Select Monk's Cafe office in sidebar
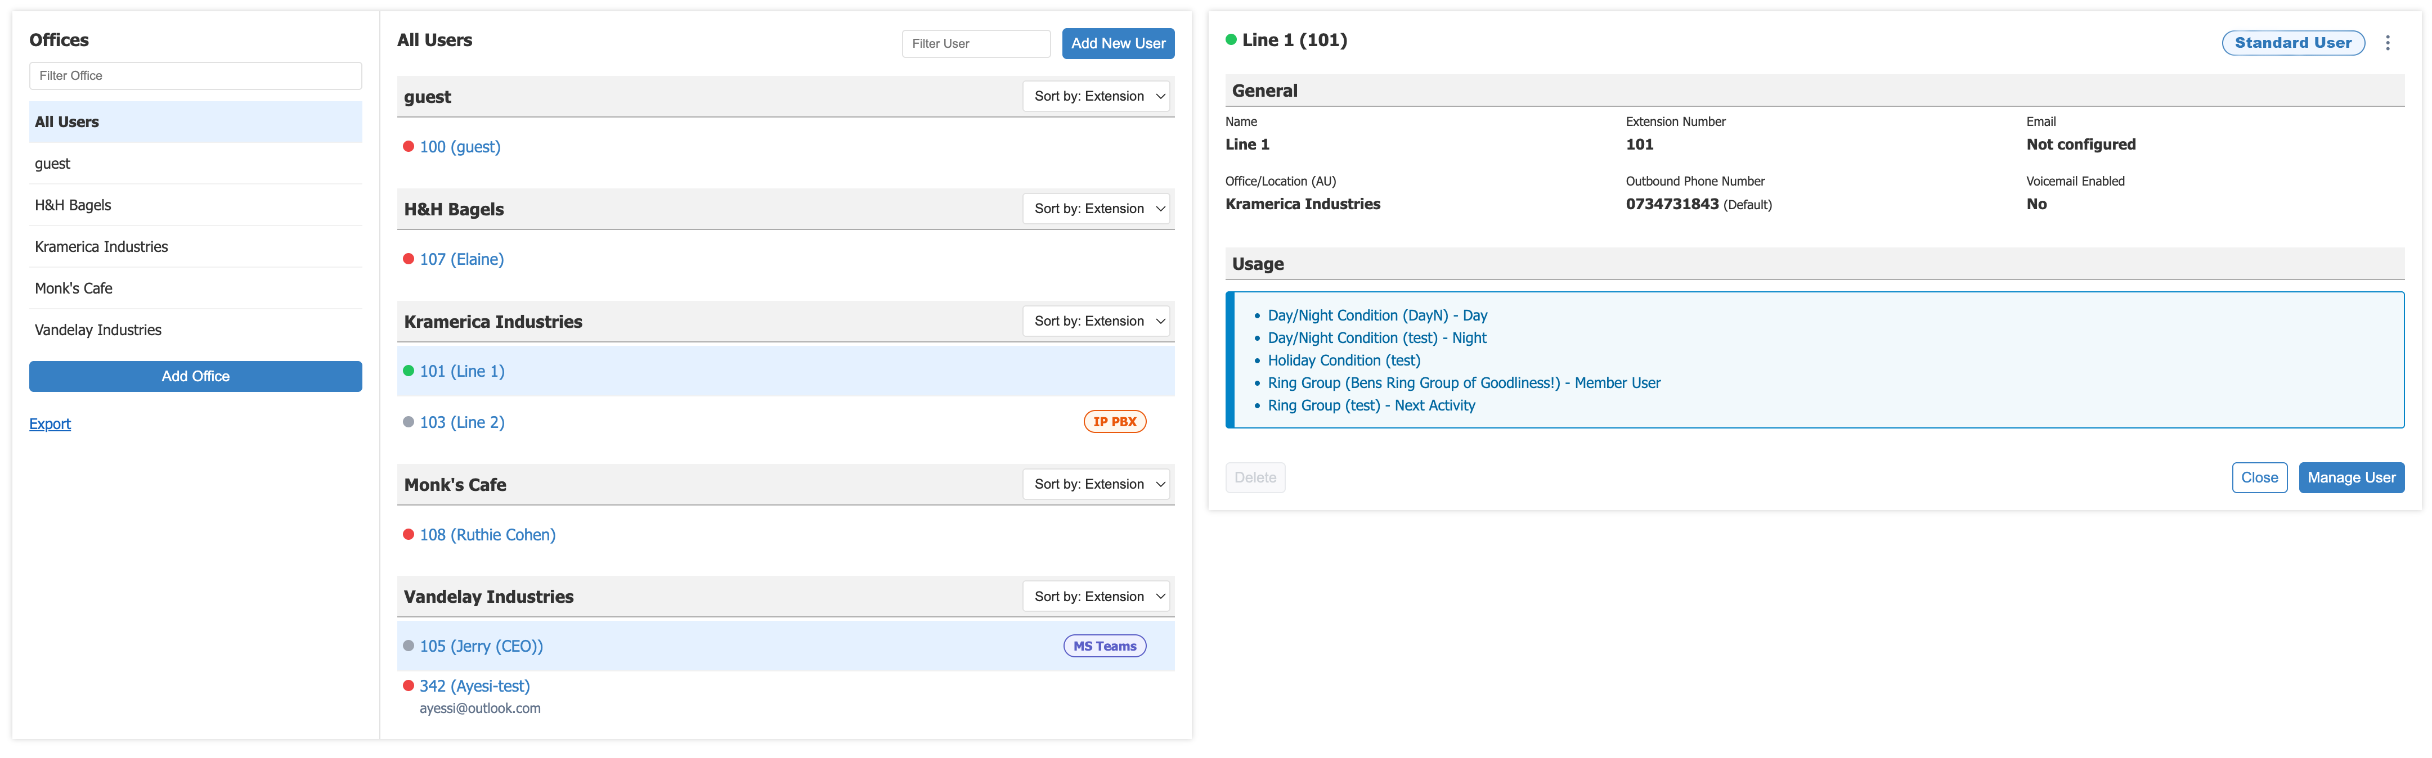This screenshot has width=2432, height=758. coord(195,288)
